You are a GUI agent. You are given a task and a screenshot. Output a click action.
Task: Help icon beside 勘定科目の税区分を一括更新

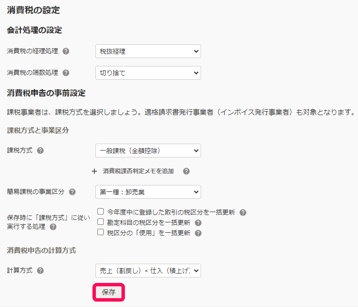click(x=198, y=223)
